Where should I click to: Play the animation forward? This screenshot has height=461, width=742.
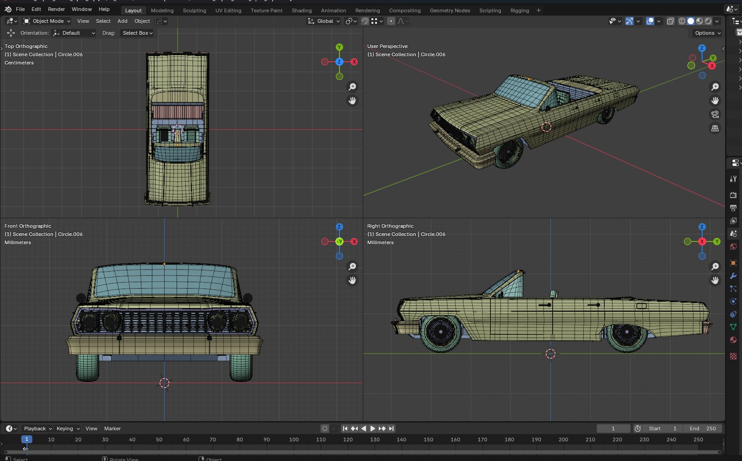click(x=372, y=429)
